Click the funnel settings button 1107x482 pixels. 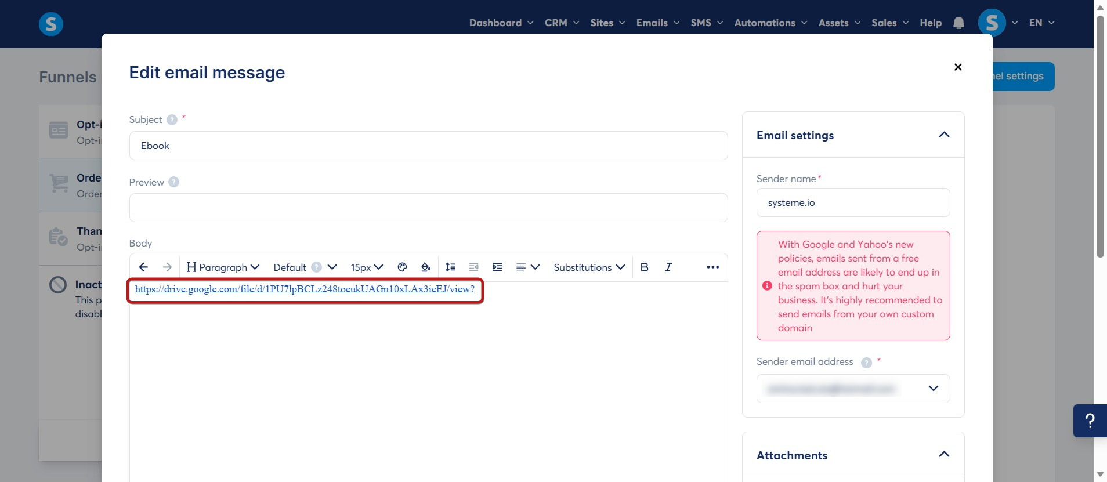point(1023,77)
